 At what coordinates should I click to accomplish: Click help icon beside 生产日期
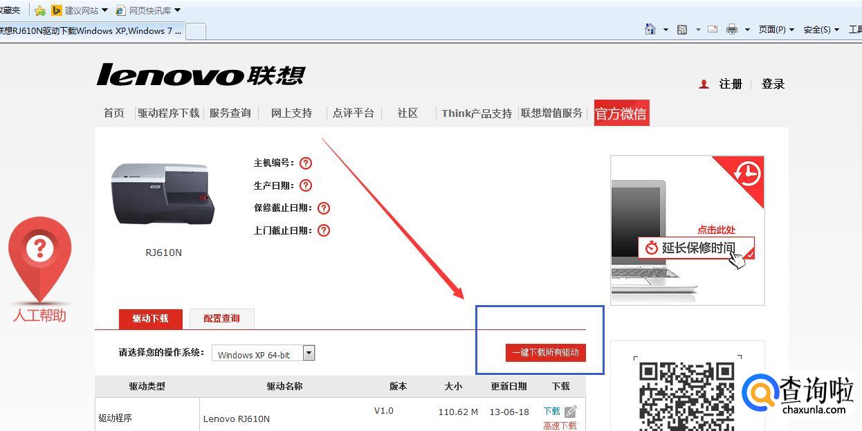pos(306,185)
